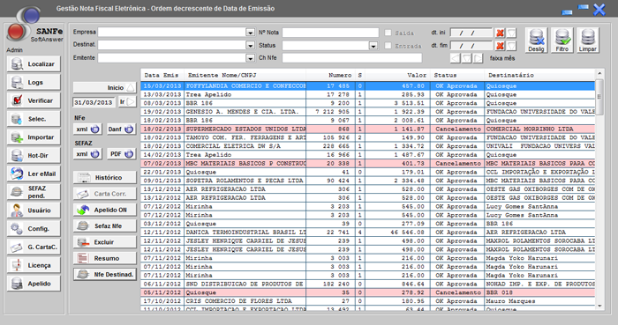Query Sefaz Nfe
The image size is (618, 325).
click(x=105, y=226)
